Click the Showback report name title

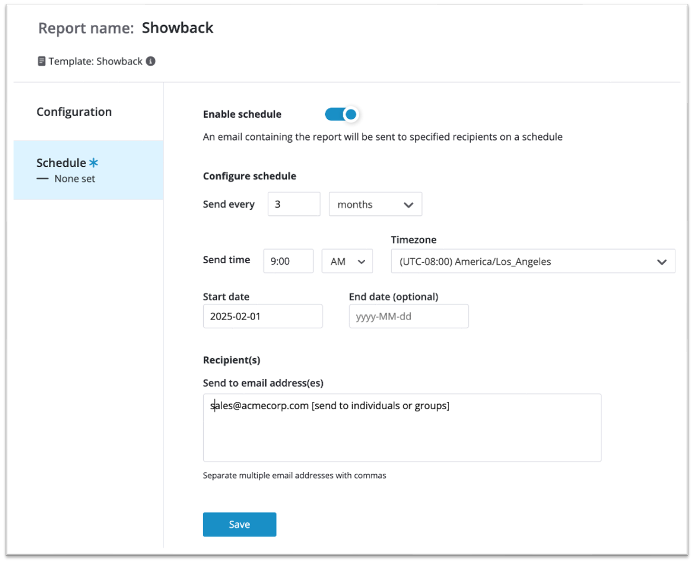tap(177, 28)
